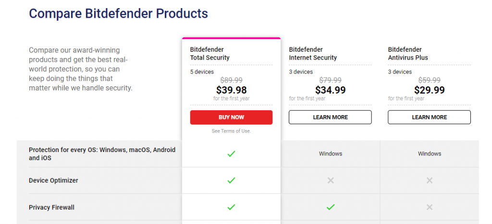Image resolution: width=492 pixels, height=224 pixels.
Task: Click Internet Security X icon for Device Optimizer
Action: tap(331, 180)
